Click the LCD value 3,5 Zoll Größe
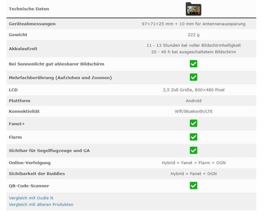Viewport: 279px width, 219px height. coord(194,90)
